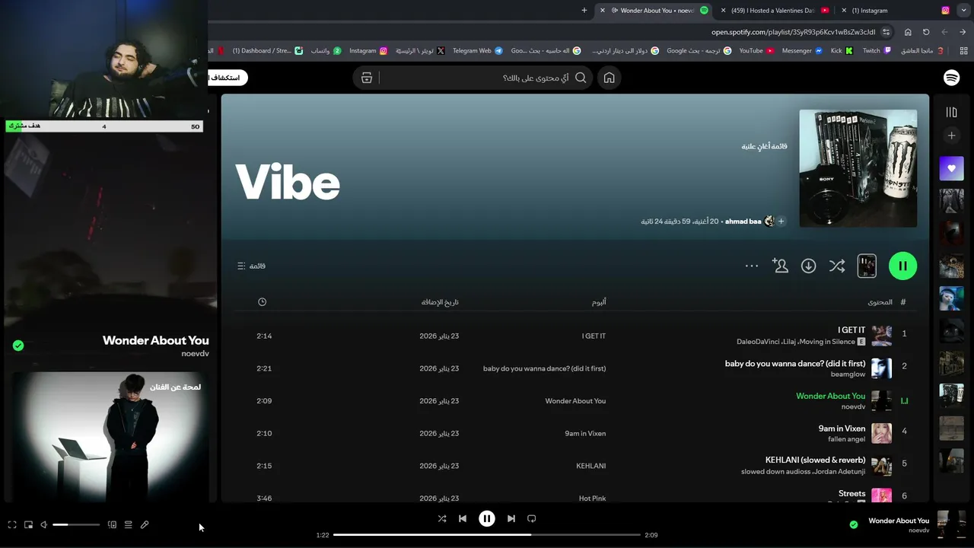
Task: Click the Spotify URL address bar
Action: 794,32
